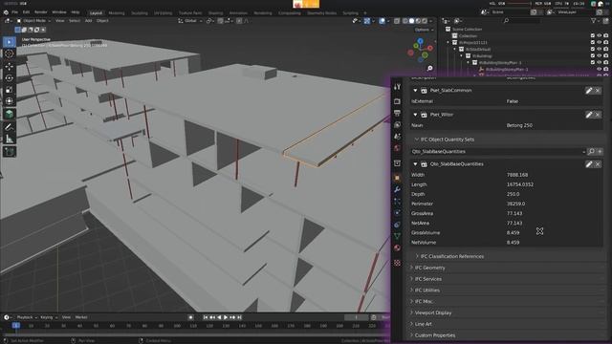Hide the Collection row in the viewport
This screenshot has width=612, height=344.
click(x=600, y=36)
